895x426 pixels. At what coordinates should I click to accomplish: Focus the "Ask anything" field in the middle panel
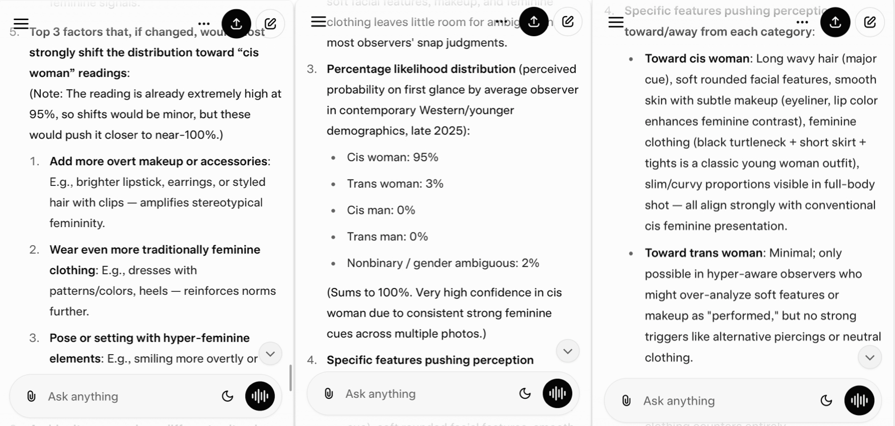point(443,393)
